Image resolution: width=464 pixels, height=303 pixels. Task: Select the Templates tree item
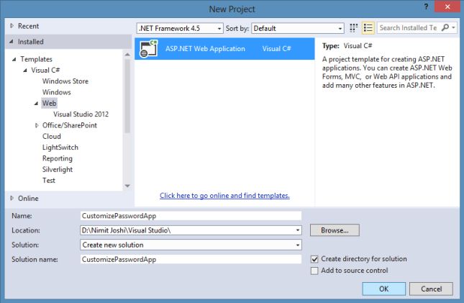tap(36, 59)
